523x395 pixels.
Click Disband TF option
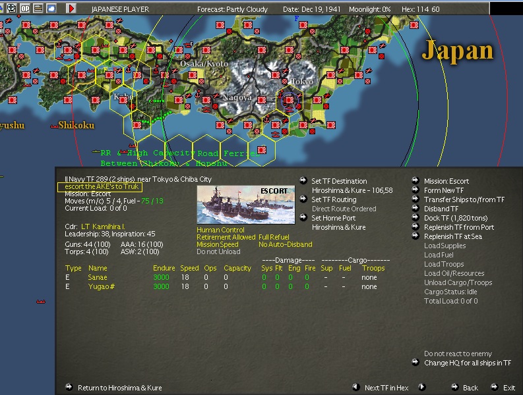[x=441, y=209]
